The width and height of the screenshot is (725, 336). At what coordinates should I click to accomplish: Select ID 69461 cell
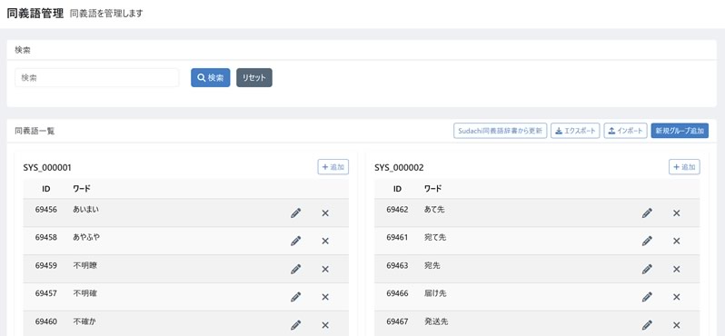(x=398, y=237)
